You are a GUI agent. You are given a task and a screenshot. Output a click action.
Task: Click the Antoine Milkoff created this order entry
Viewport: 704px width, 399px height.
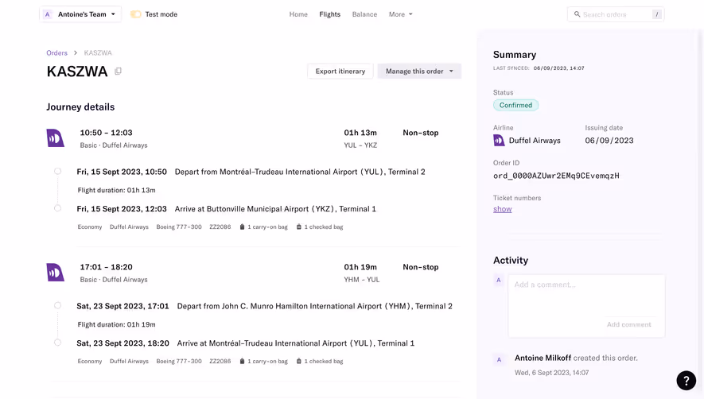576,358
